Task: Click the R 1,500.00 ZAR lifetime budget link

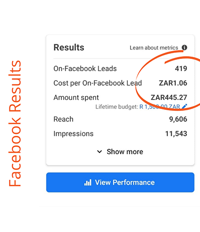Action: 159,107
